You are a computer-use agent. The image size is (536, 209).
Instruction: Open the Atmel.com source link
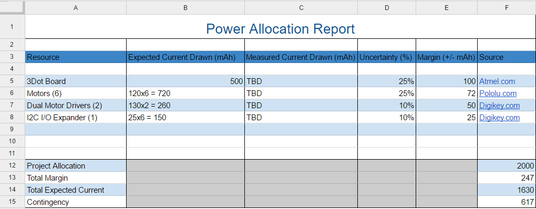[x=497, y=81]
